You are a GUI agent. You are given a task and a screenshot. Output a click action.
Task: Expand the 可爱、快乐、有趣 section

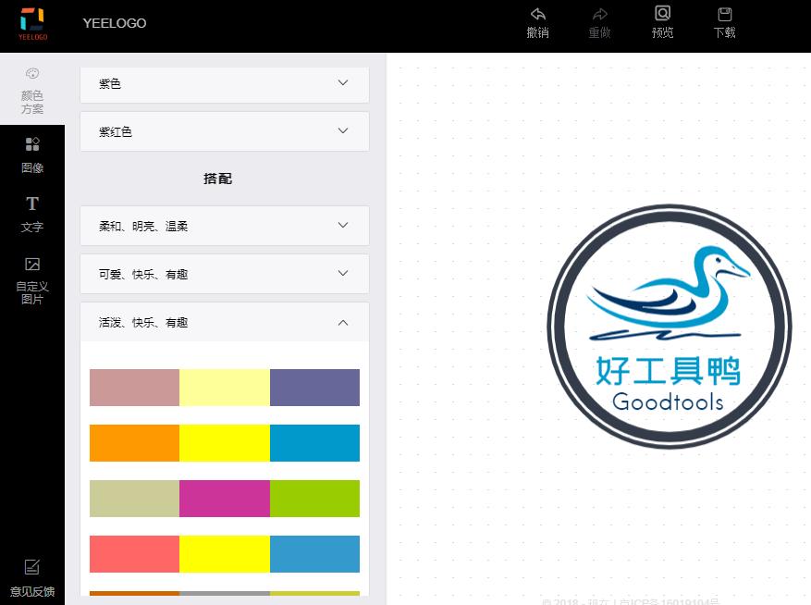click(224, 273)
